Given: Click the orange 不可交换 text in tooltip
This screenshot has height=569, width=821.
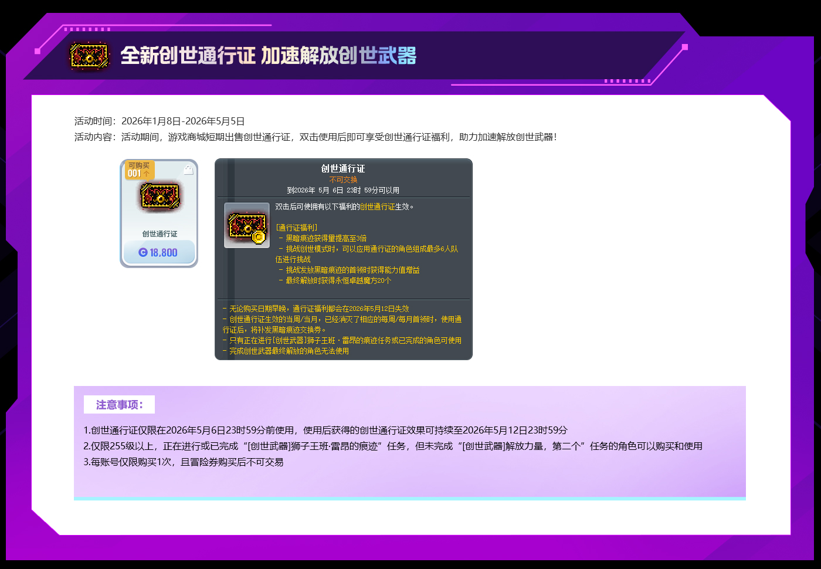Looking at the screenshot, I should (343, 179).
